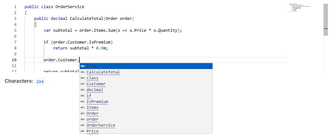The height and width of the screenshot is (139, 331).
Task: Click line number 8 in the gutter
Action: 15,48
